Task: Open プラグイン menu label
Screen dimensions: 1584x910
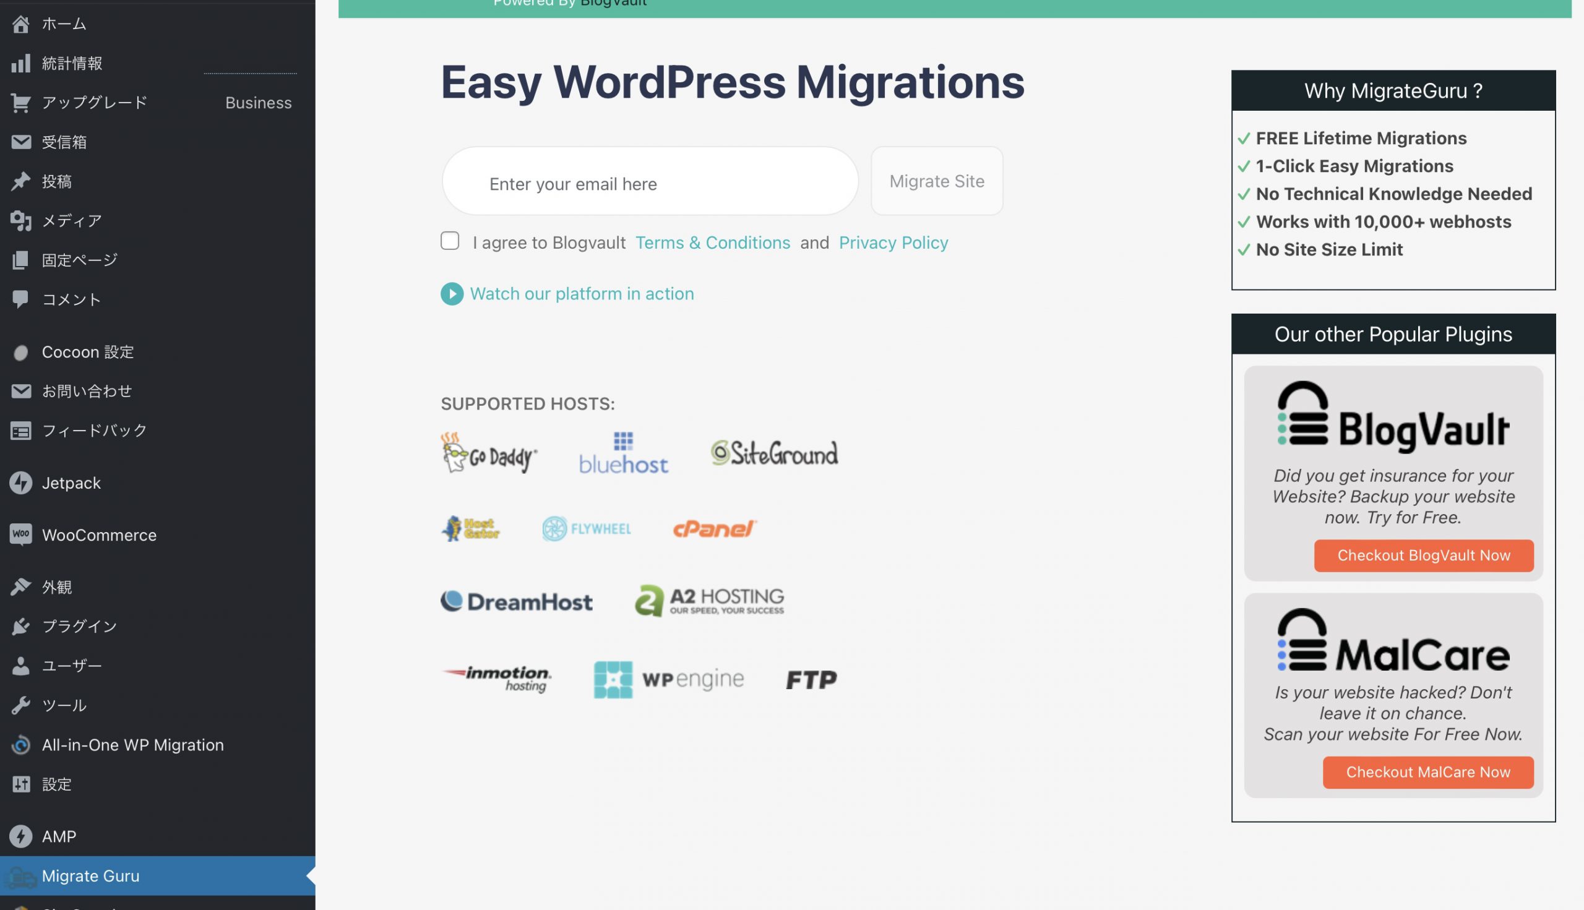Action: (x=79, y=626)
